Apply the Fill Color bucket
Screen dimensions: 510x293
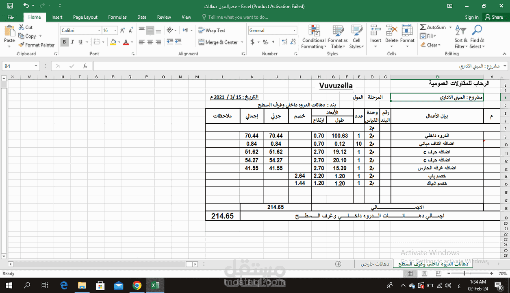(x=113, y=42)
